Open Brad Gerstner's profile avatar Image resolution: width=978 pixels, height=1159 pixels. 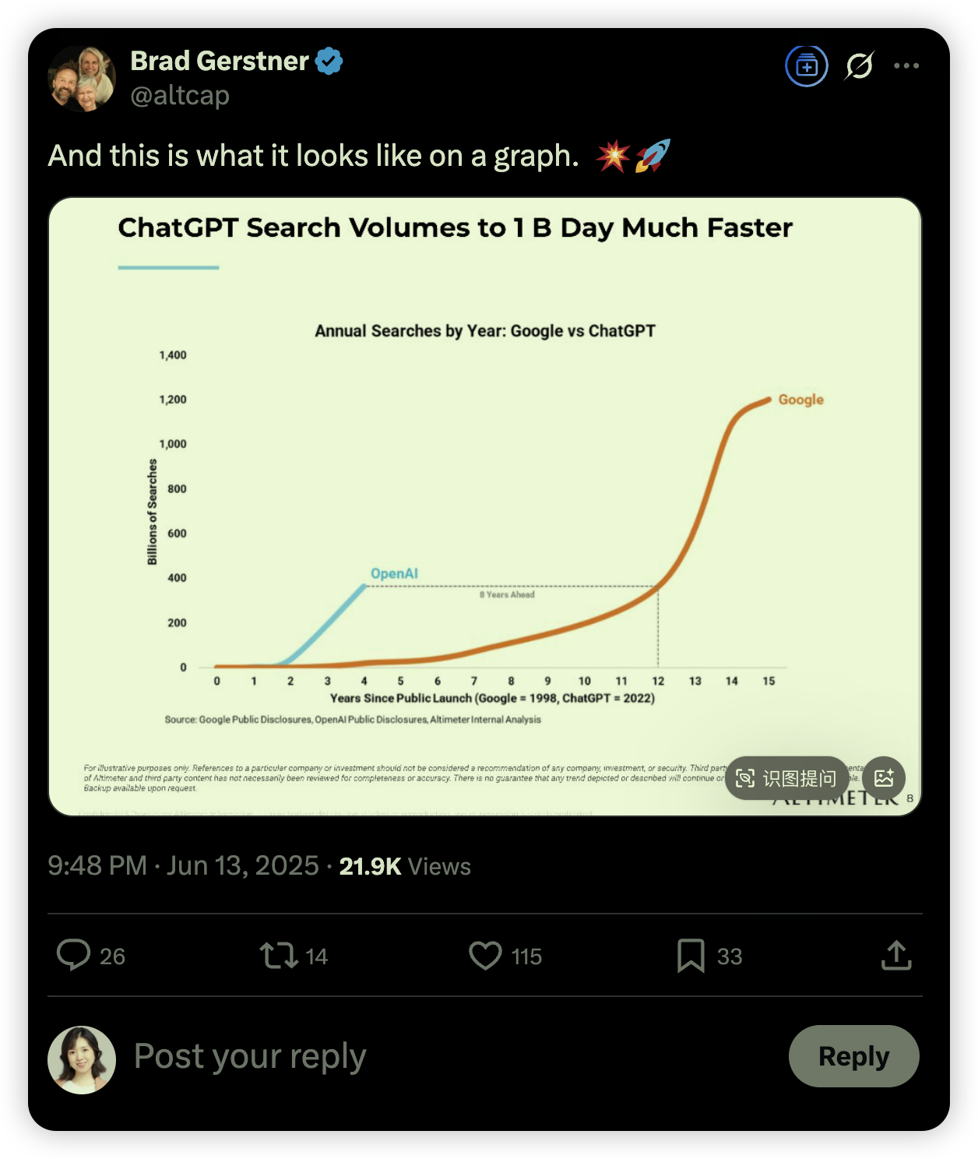(82, 79)
